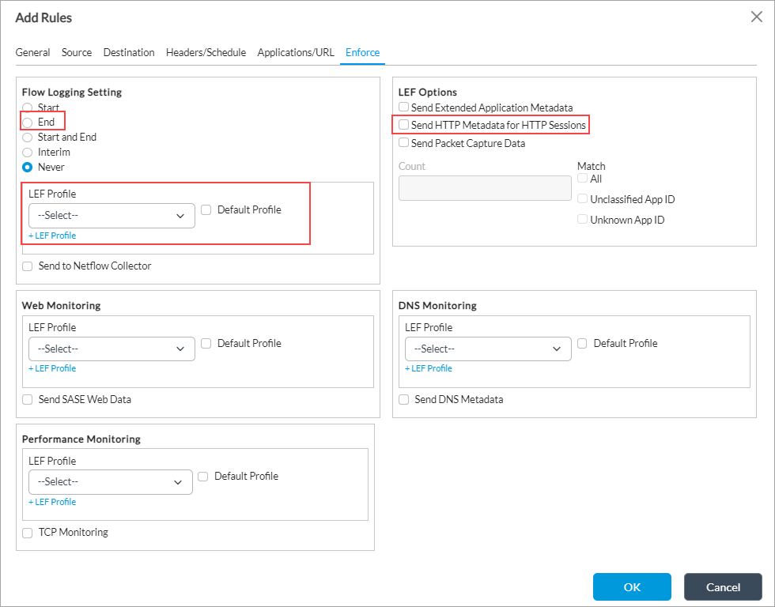Viewport: 775px width, 607px height.
Task: Enable TCP Monitoring checkbox
Action: [28, 533]
